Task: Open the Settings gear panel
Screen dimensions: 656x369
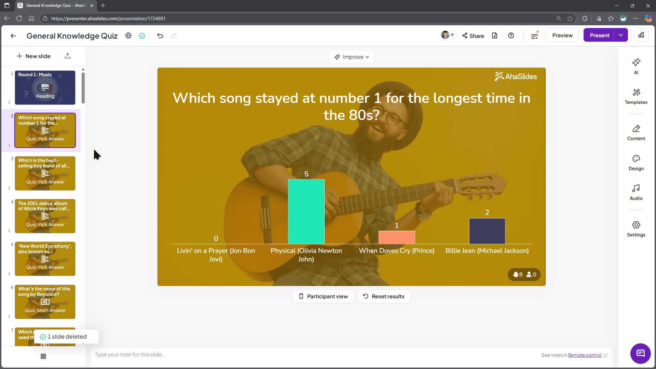Action: tap(636, 229)
